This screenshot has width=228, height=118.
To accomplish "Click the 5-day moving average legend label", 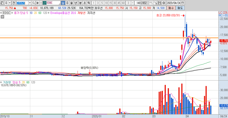I will [x=21, y=13].
